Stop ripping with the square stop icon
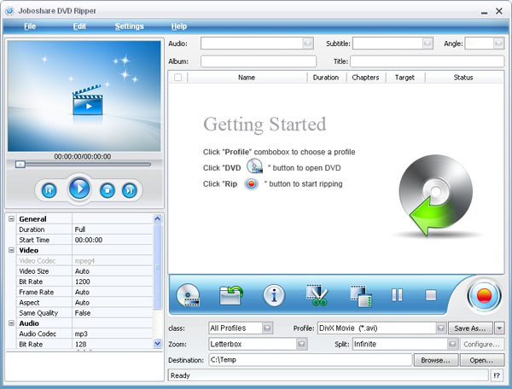 coord(431,295)
